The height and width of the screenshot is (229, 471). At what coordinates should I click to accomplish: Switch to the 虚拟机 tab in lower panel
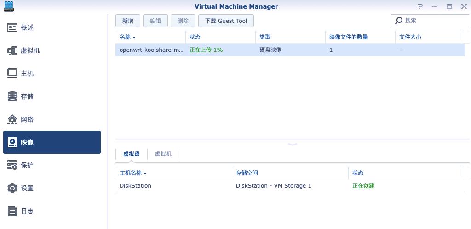coord(163,154)
